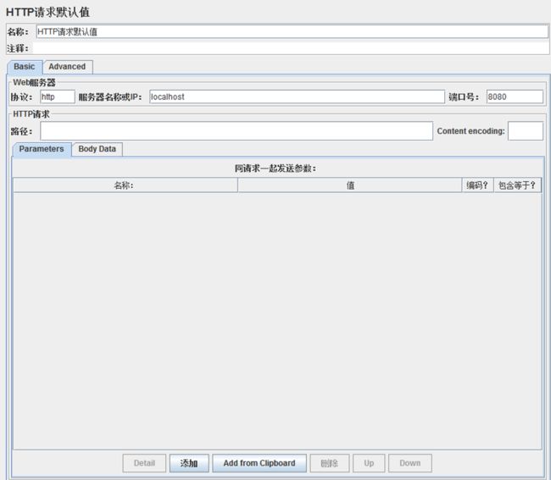Open the Body Data tab

click(97, 149)
